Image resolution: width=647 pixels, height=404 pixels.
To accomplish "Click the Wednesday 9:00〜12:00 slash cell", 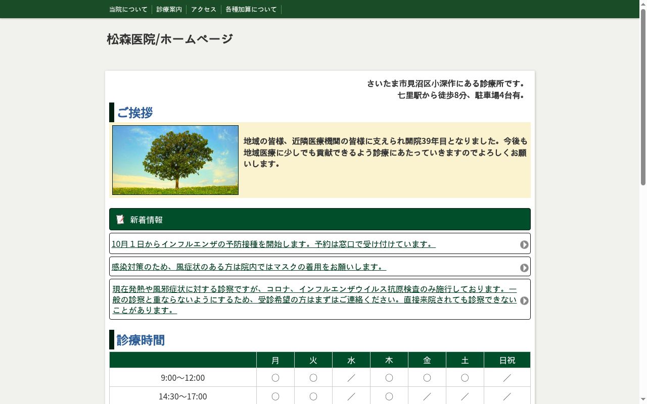I will (x=351, y=378).
